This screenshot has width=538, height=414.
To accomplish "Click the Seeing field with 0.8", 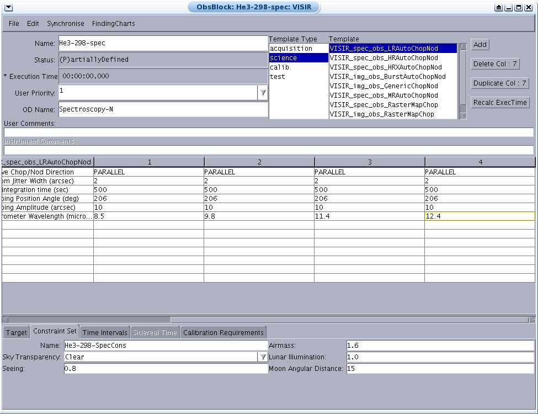I will point(166,369).
